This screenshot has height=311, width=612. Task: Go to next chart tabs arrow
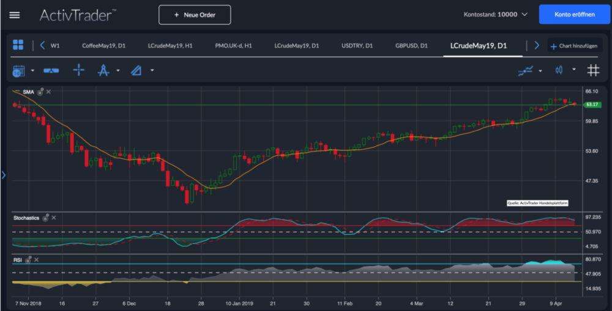point(537,45)
